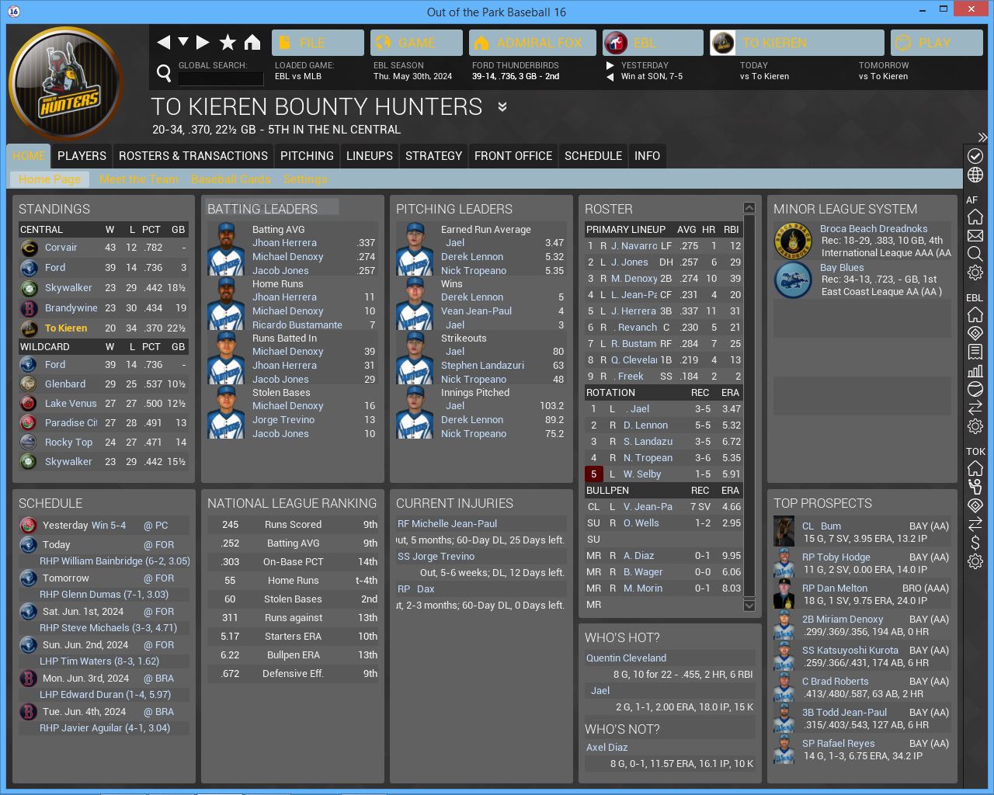Viewport: 994px width, 795px height.
Task: Click the home icon next to the star
Action: [x=252, y=42]
